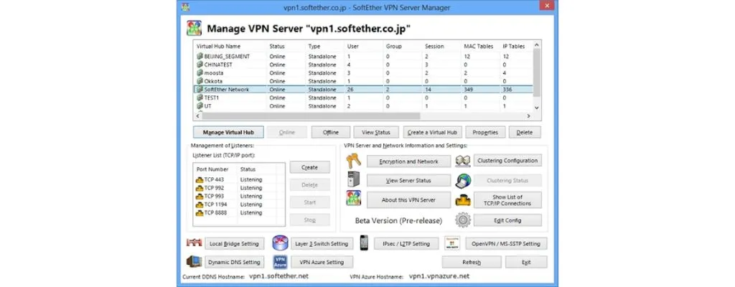
Task: Click left arrow of horizontal scrollbar
Action: click(x=197, y=116)
